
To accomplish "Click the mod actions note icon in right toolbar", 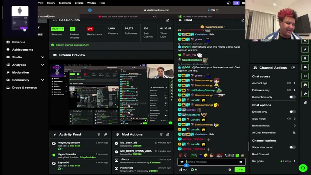I will [x=305, y=58].
